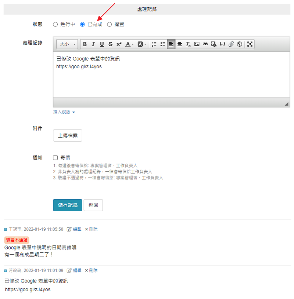Select the 擱置 status option
294x299 pixels.
[x=110, y=25]
